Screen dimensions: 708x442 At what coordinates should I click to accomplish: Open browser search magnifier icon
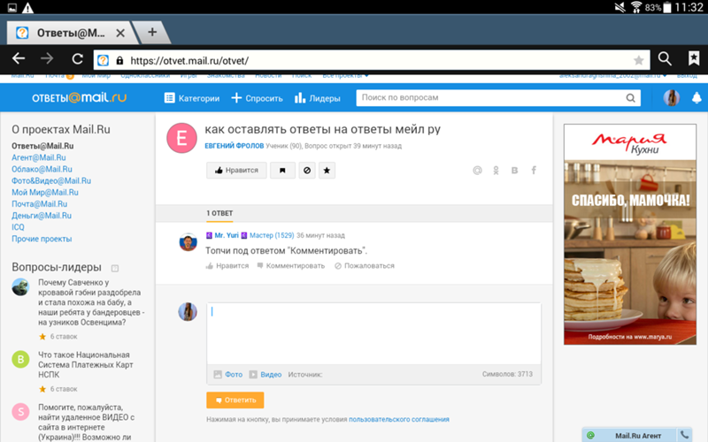pyautogui.click(x=665, y=58)
